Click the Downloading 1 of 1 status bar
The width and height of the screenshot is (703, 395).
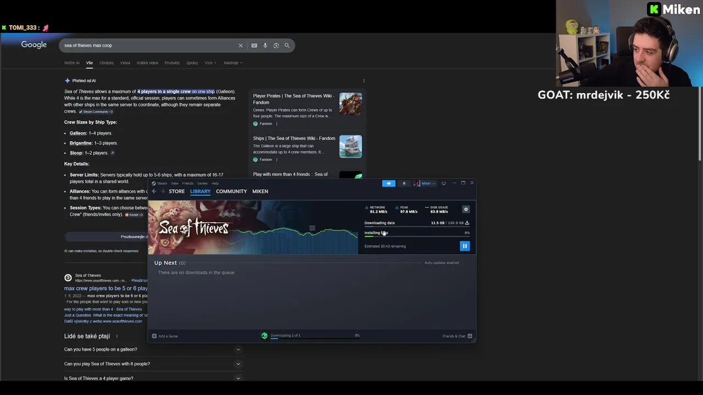click(315, 336)
